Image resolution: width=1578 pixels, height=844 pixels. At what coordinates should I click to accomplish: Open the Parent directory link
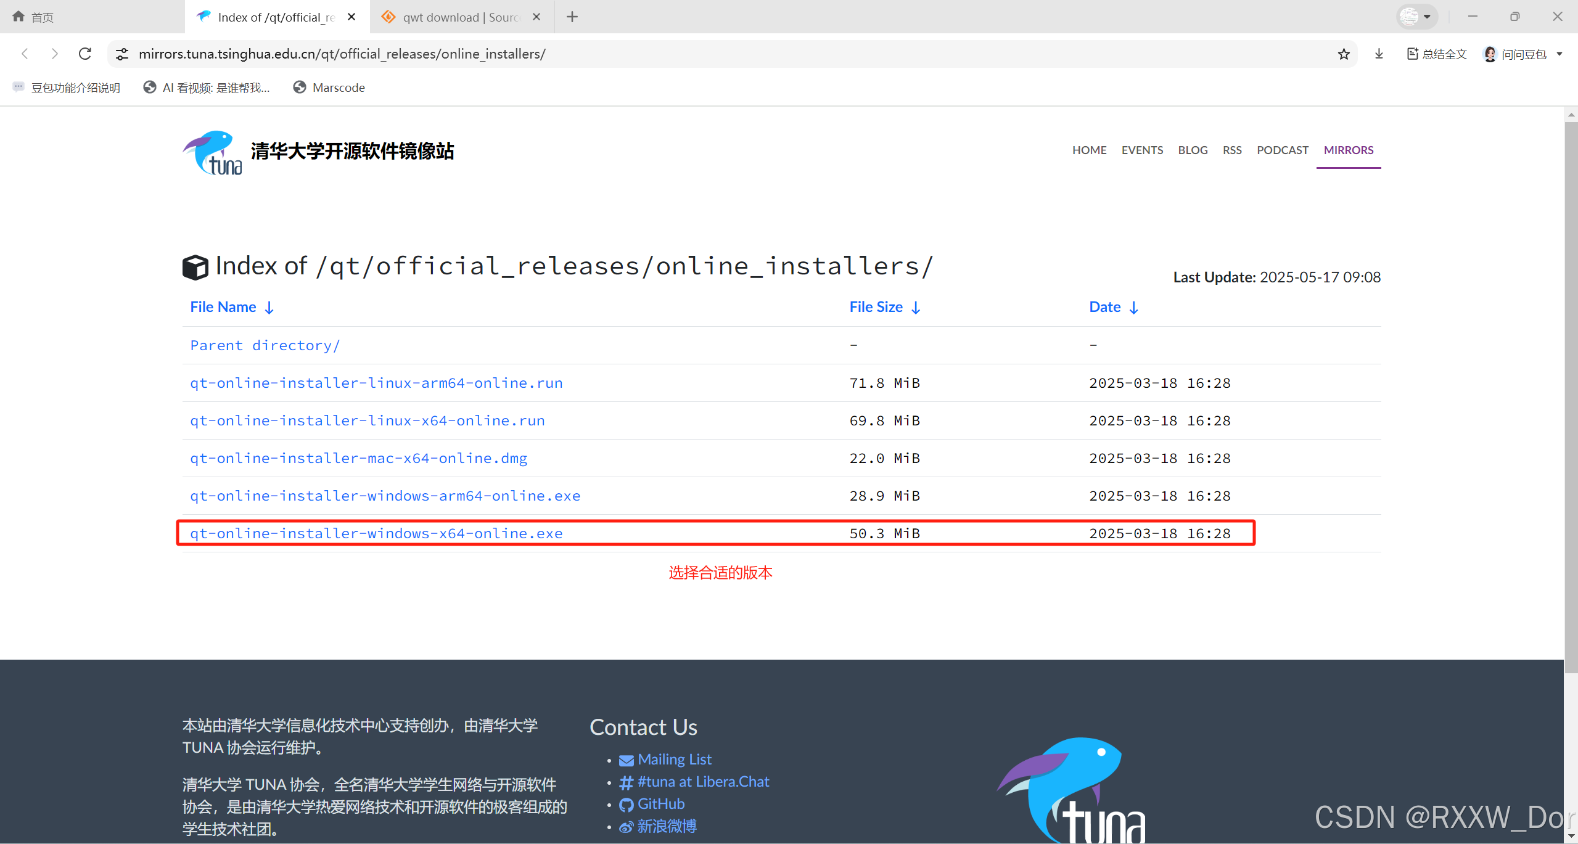click(265, 345)
